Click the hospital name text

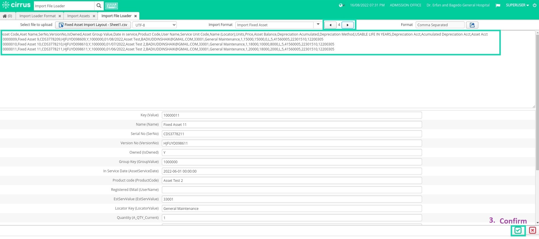coord(458,5)
